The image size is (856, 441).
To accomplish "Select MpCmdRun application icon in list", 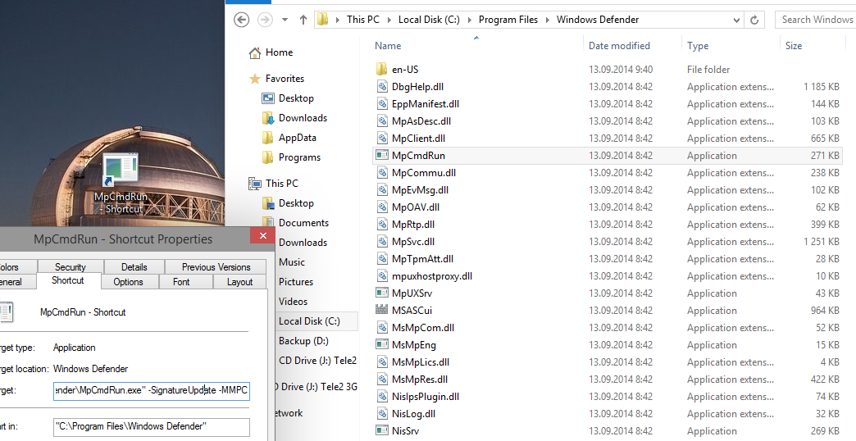I will click(381, 155).
